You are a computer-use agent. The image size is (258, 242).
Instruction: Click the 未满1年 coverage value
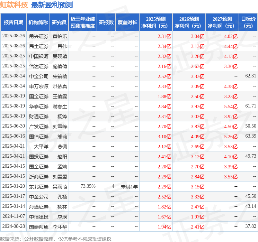point(129,187)
